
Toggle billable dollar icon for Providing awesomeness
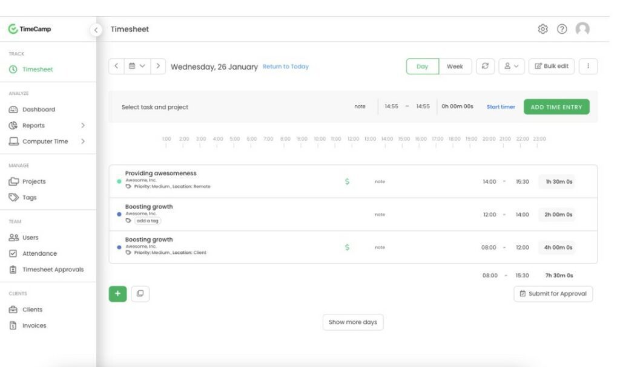click(347, 181)
